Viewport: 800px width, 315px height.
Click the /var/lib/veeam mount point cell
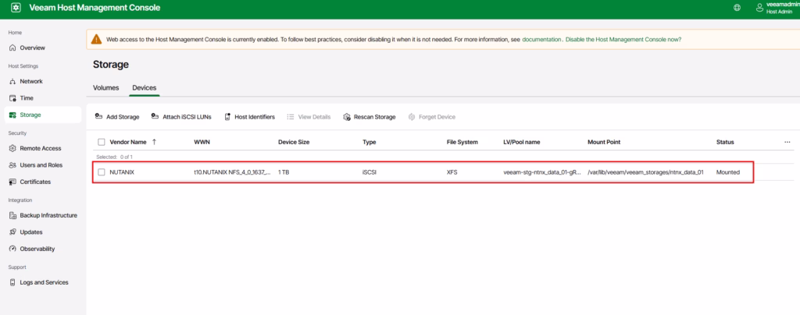646,172
